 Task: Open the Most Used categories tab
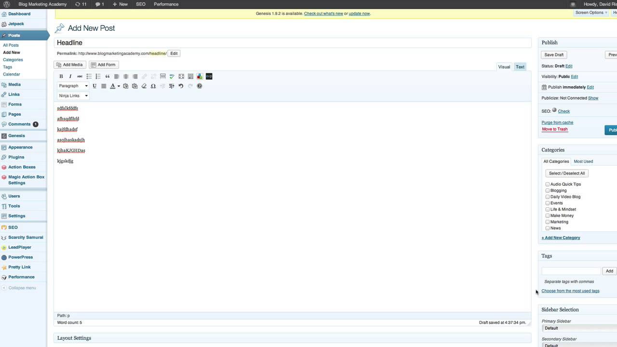tap(583, 161)
